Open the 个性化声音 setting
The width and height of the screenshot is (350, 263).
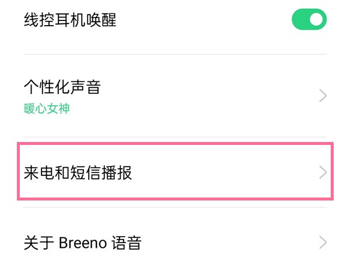click(175, 96)
